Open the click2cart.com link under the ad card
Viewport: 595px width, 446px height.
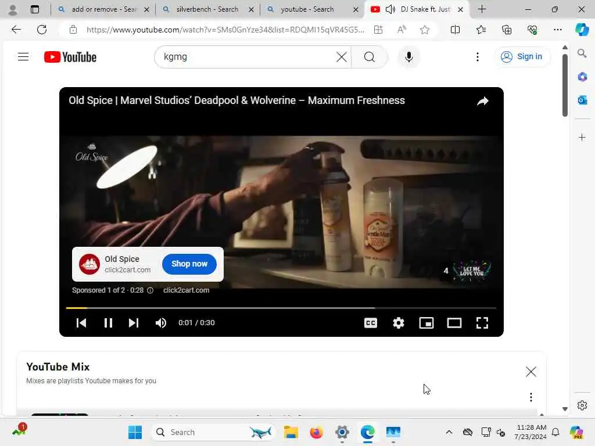coord(186,290)
